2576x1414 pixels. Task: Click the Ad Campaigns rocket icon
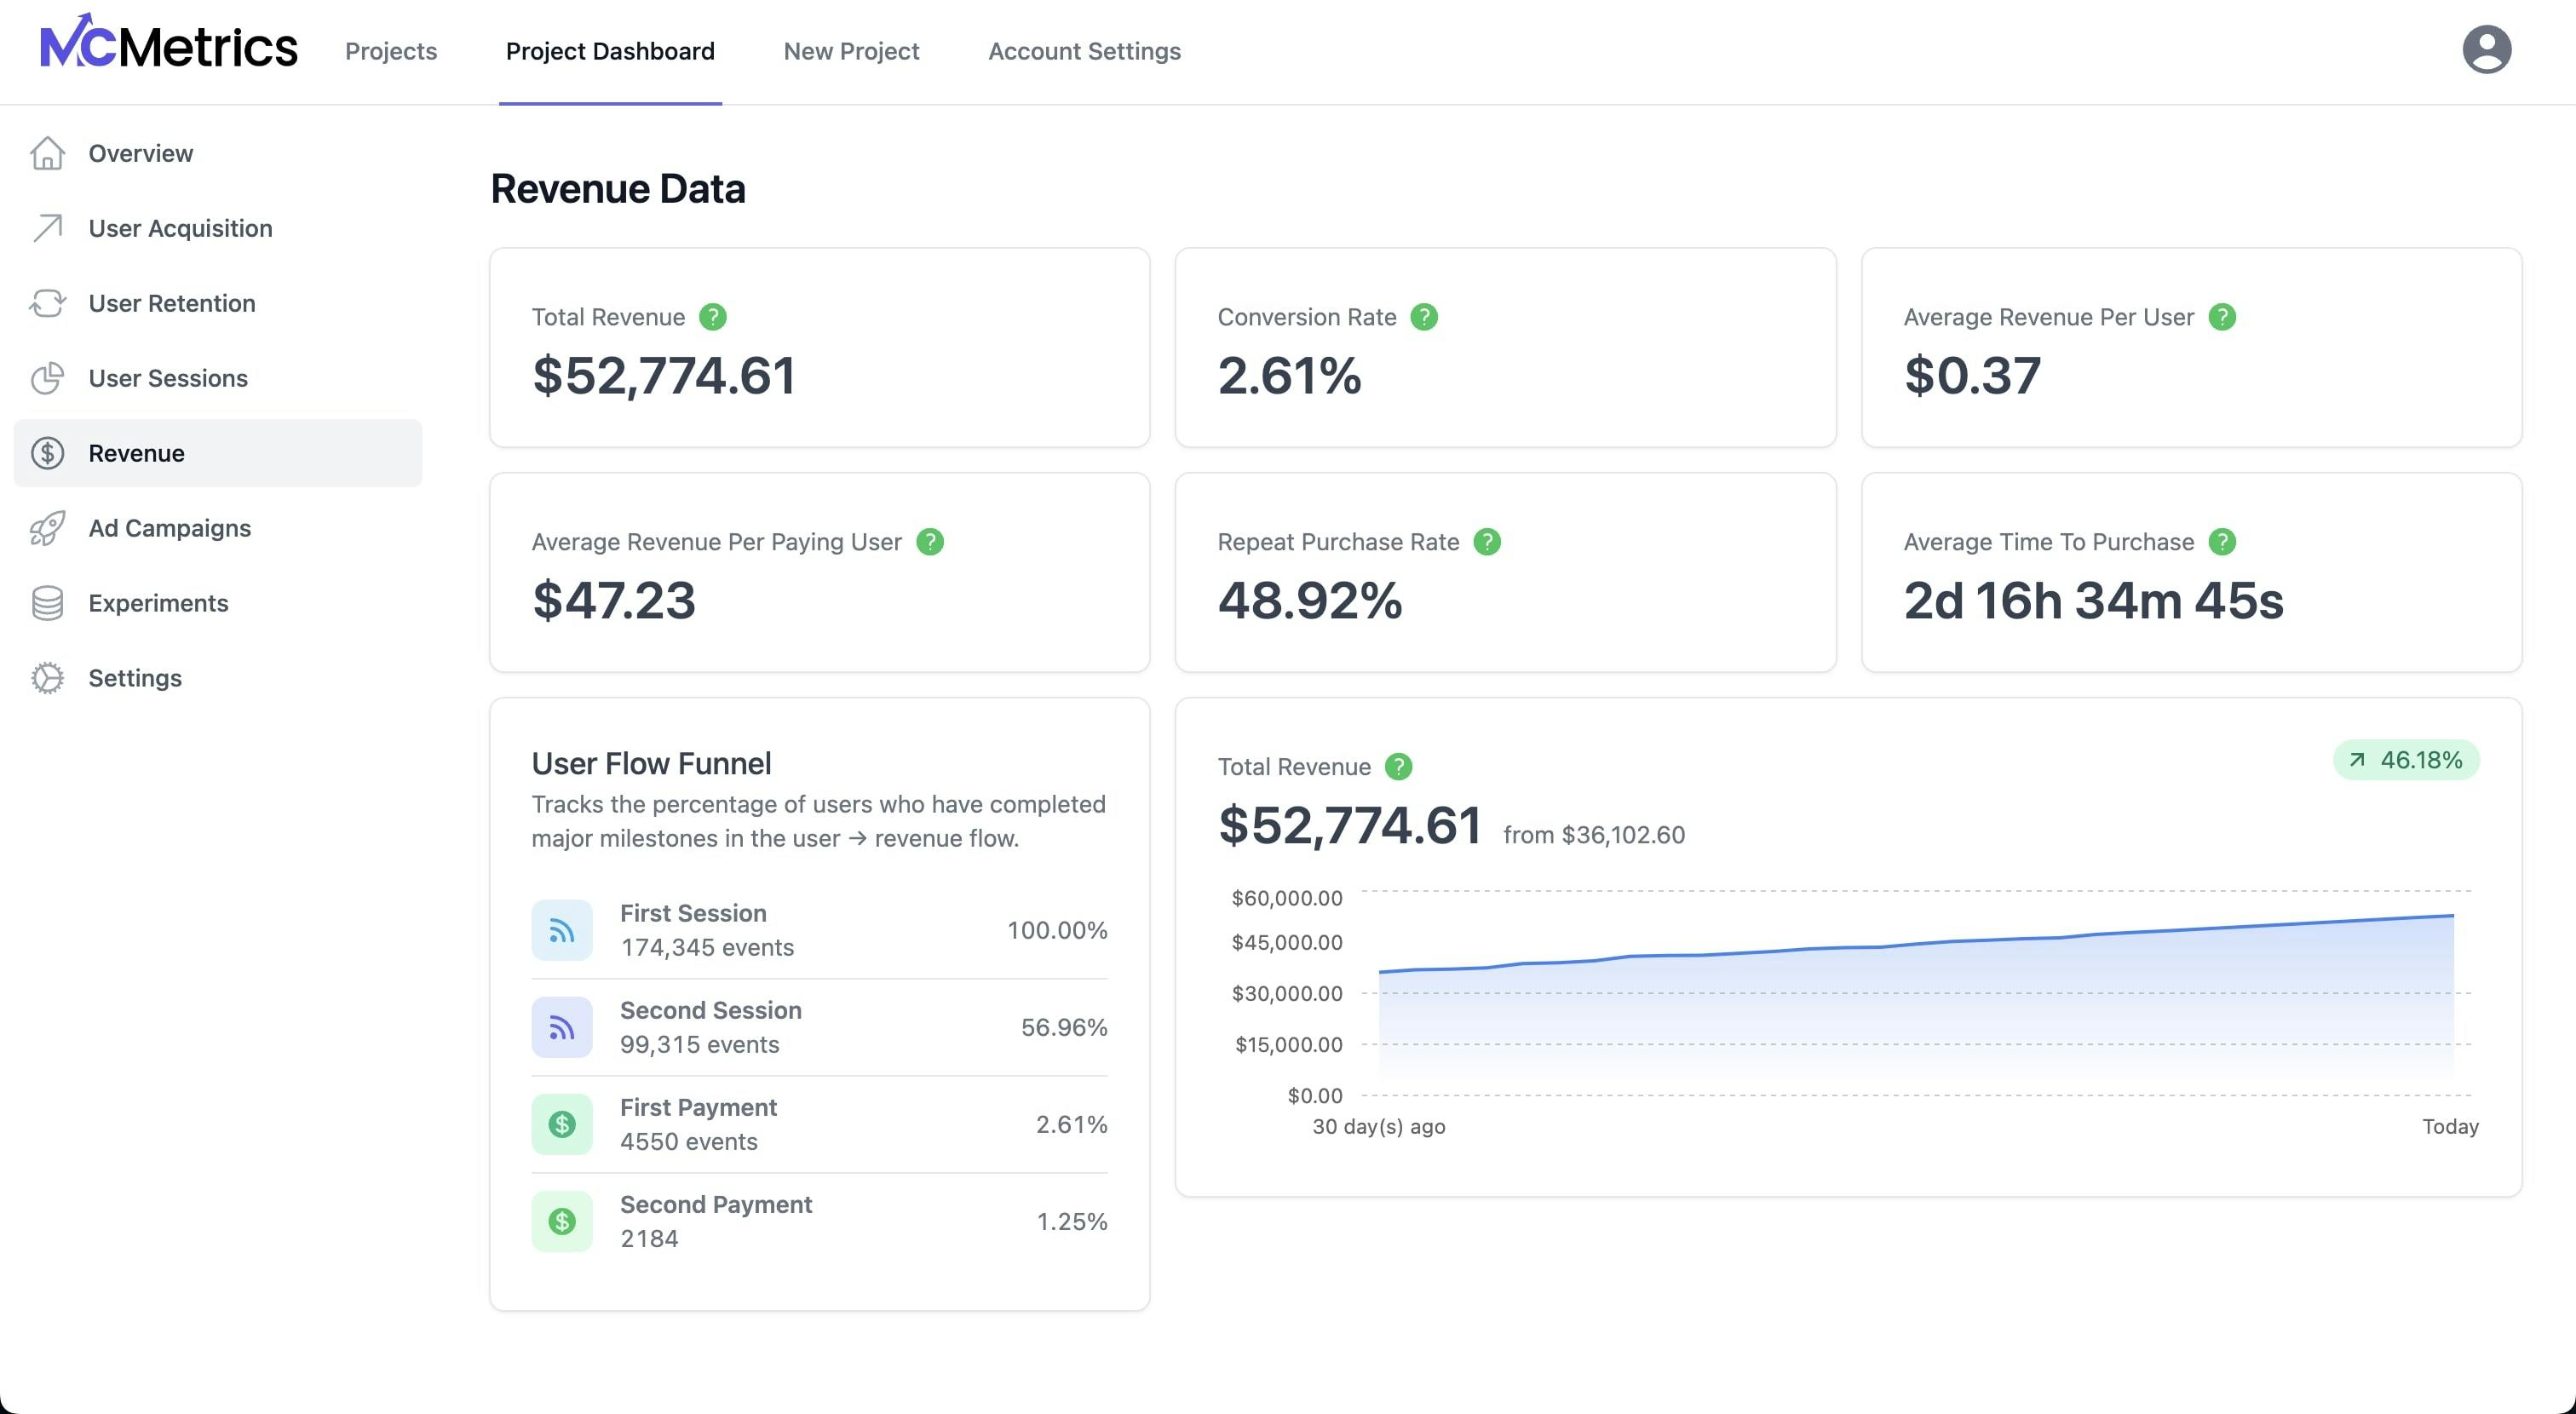[x=47, y=528]
